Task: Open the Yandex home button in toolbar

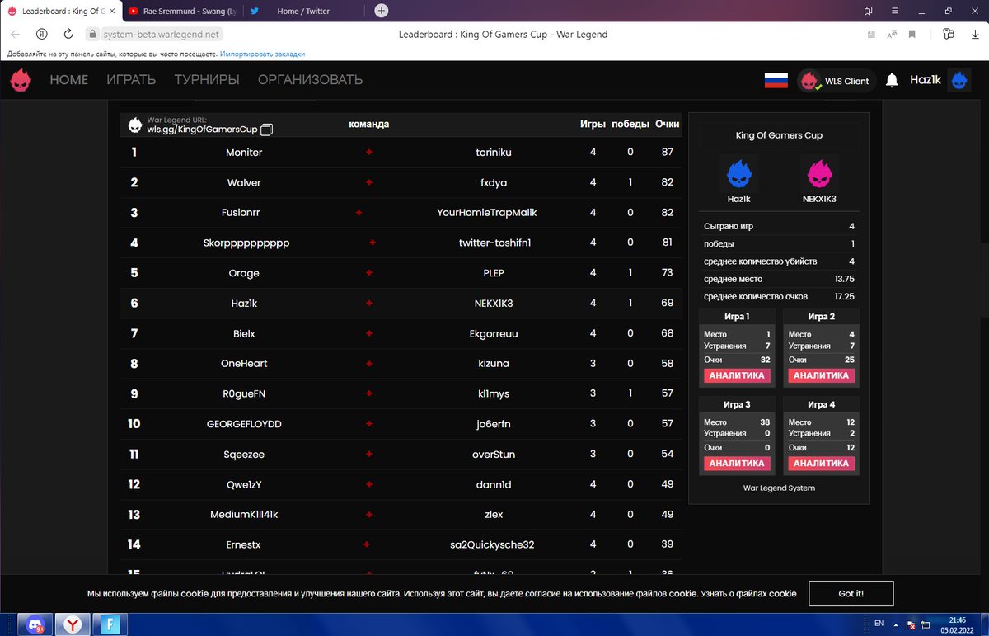Action: pos(41,34)
